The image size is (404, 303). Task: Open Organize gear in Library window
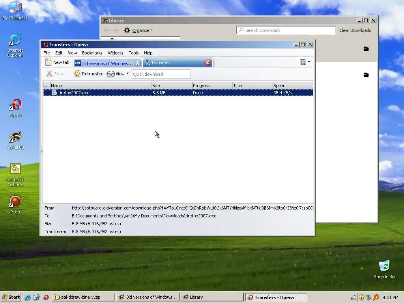[x=127, y=30]
